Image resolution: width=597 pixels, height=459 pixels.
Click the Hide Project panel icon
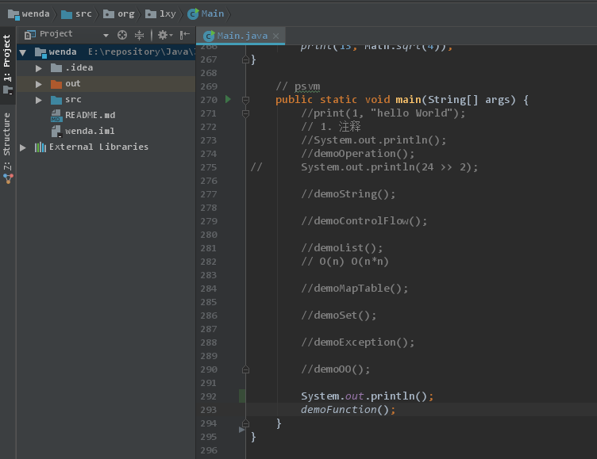point(185,35)
